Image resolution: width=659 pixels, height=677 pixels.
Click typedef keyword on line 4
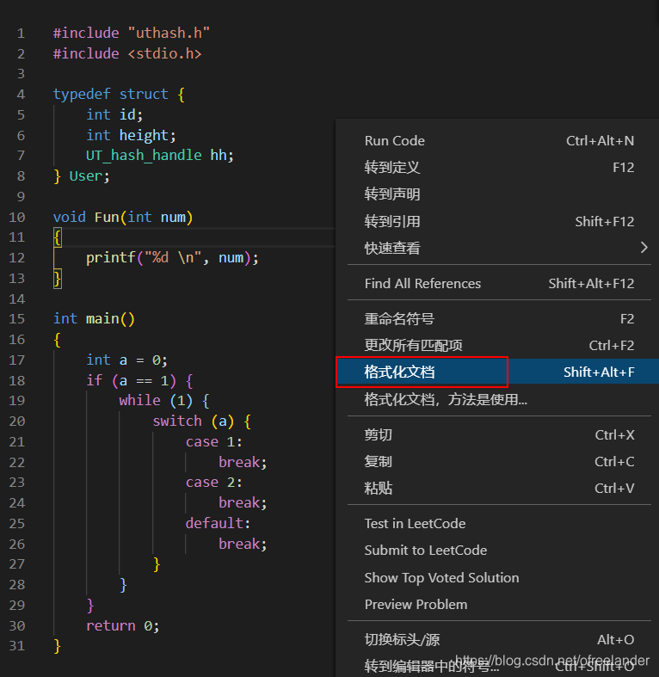click(82, 95)
